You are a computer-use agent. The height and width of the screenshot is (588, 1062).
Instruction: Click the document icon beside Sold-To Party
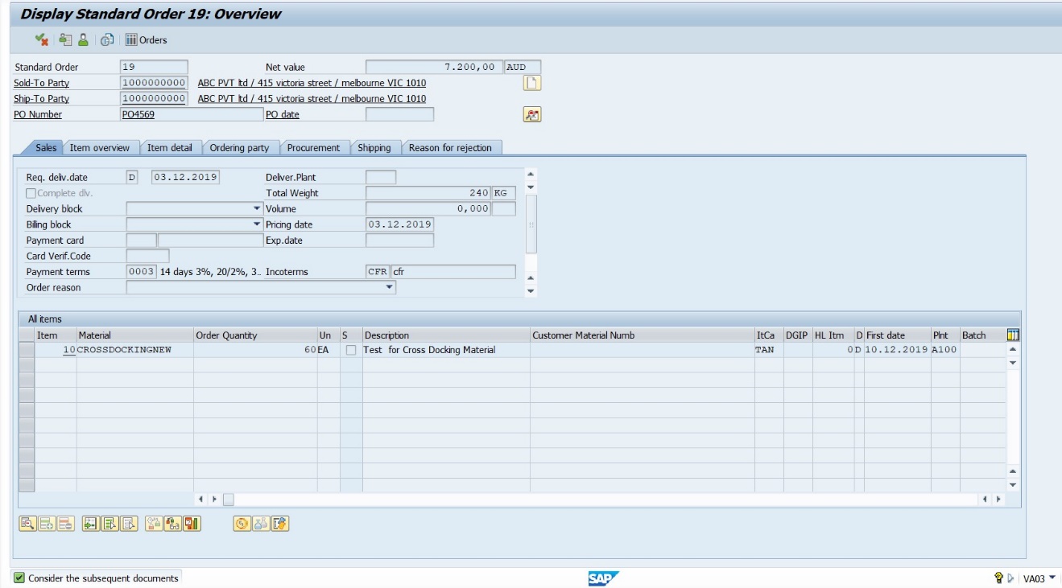point(532,83)
